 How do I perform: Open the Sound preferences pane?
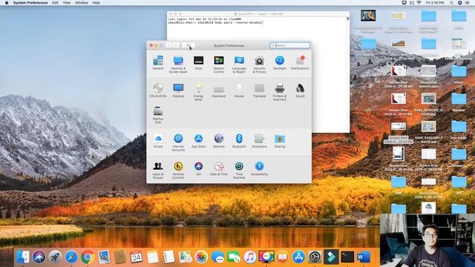coord(300,90)
